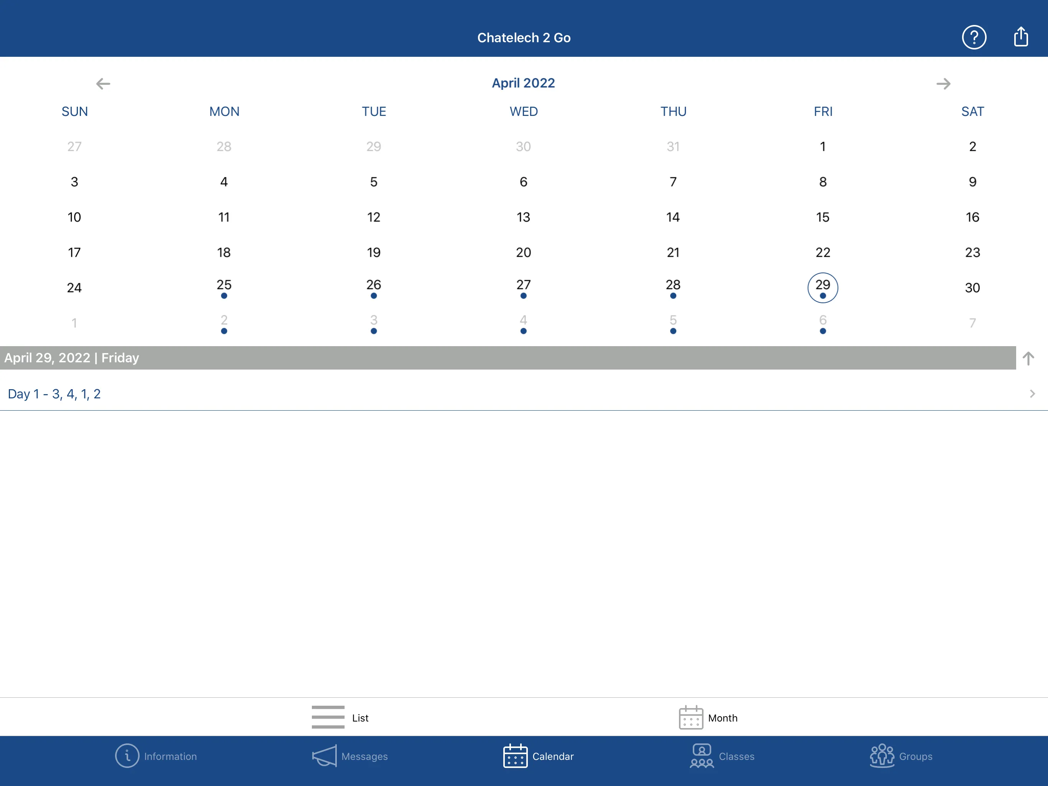This screenshot has width=1048, height=786.
Task: Select April 29 circled date
Action: click(822, 287)
